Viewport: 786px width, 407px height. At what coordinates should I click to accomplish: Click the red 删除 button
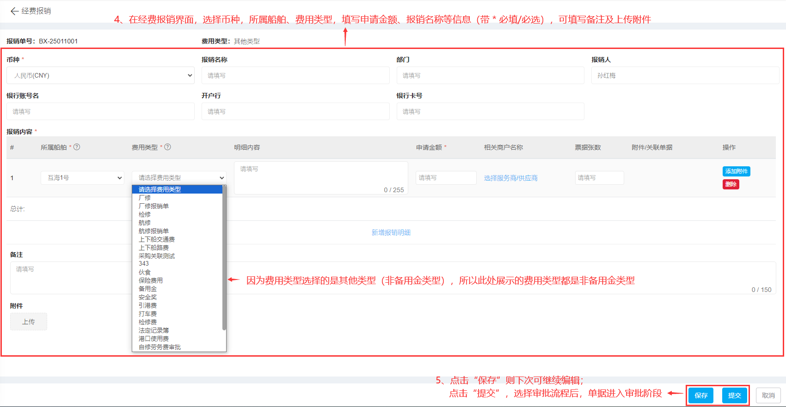pyautogui.click(x=731, y=184)
